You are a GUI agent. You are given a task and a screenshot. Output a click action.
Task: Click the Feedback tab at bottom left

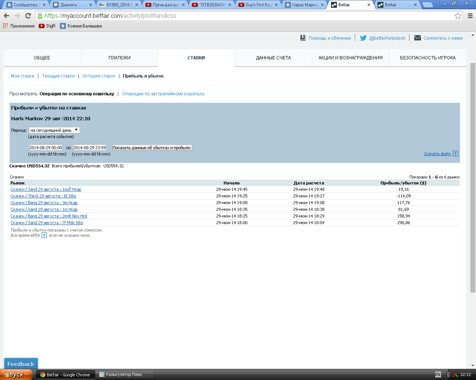[21, 364]
